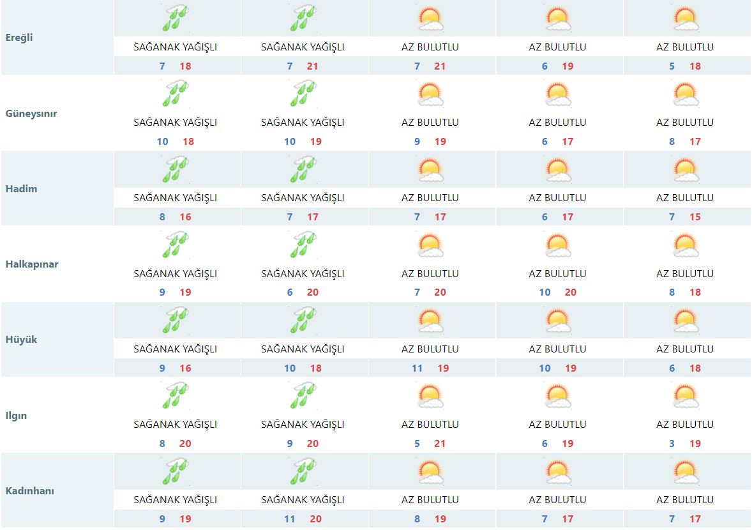Click Güneysınır's second-column rain shower icon
The height and width of the screenshot is (530, 752).
(x=303, y=93)
